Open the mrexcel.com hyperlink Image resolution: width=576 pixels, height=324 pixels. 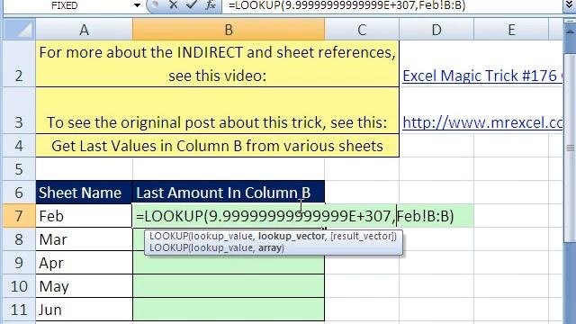[x=482, y=122]
